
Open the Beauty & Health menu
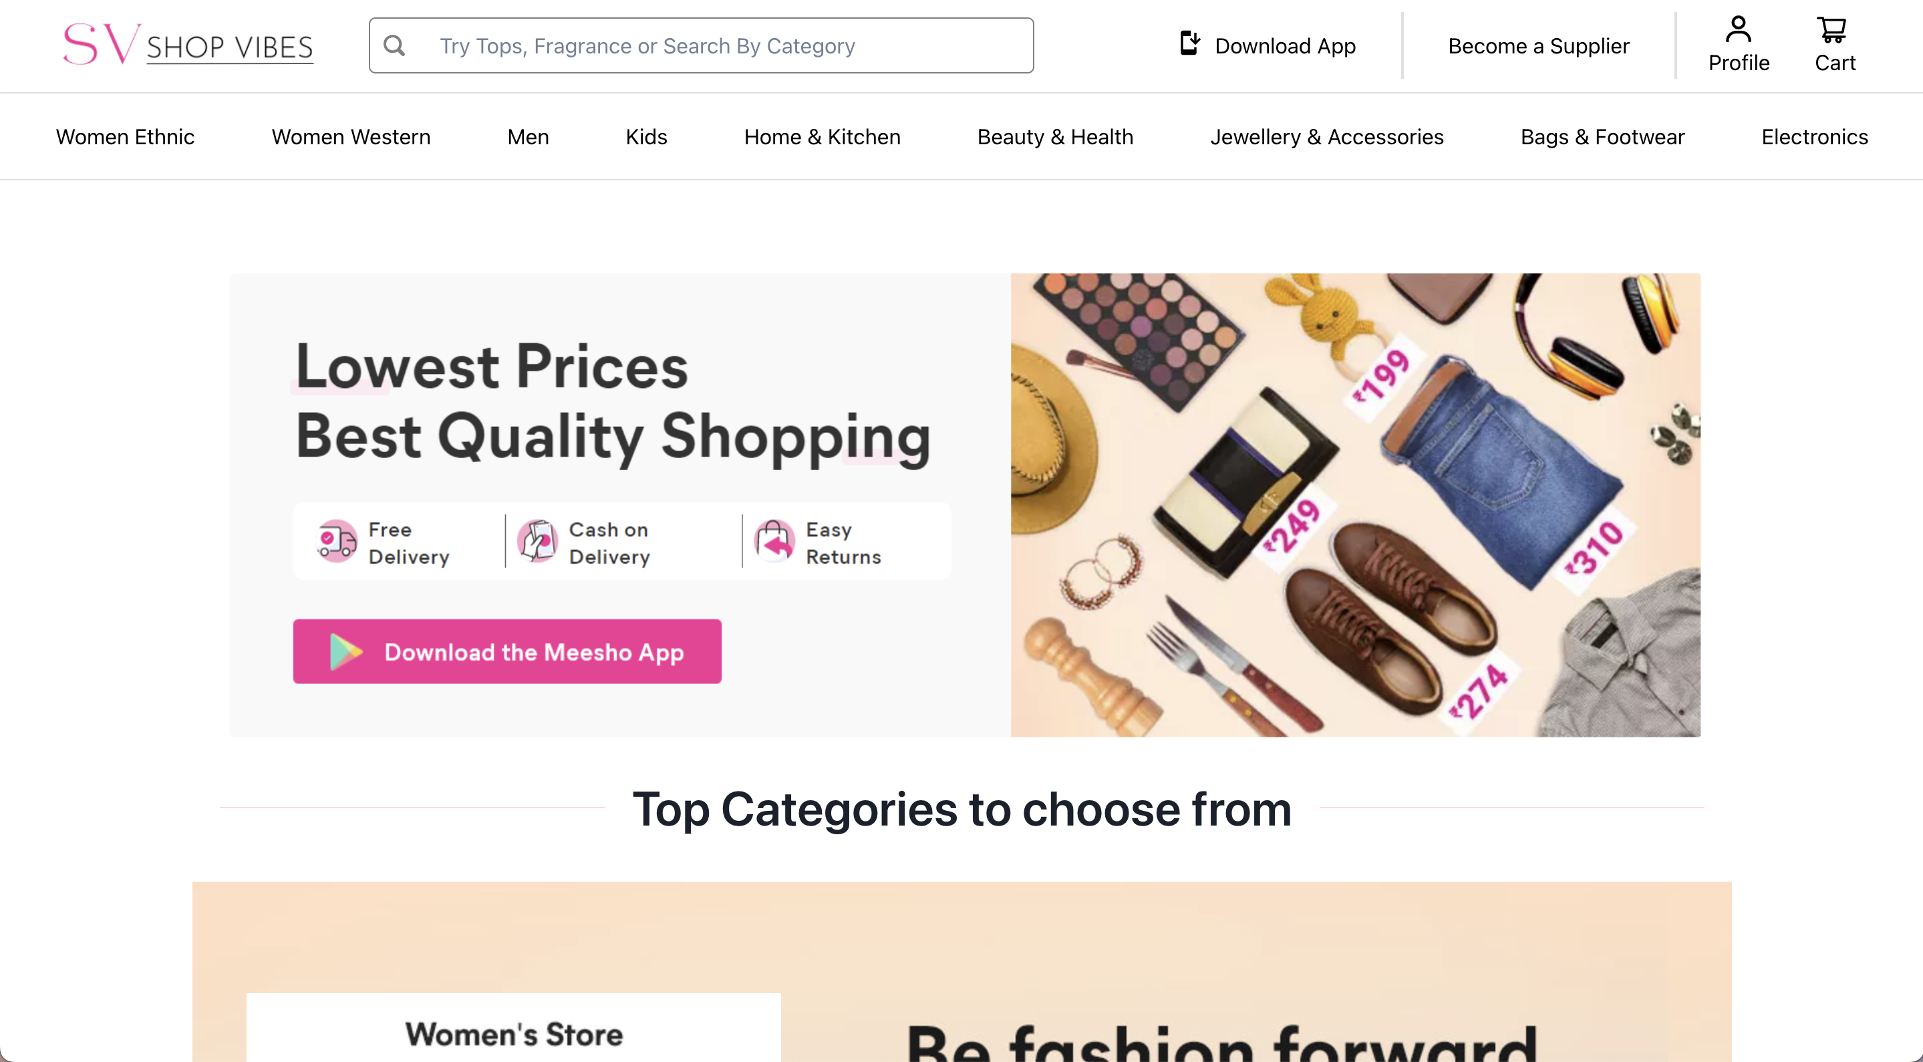tap(1055, 136)
